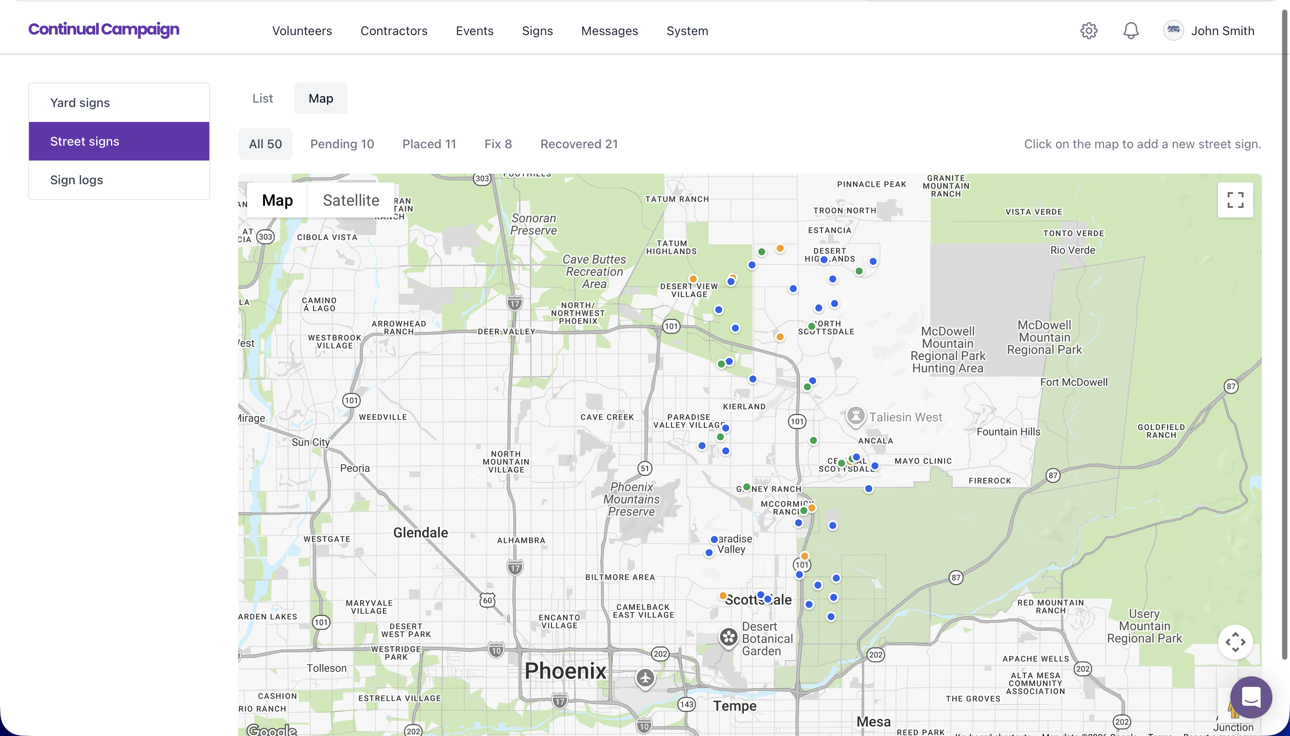Open the Signs menu

(537, 31)
